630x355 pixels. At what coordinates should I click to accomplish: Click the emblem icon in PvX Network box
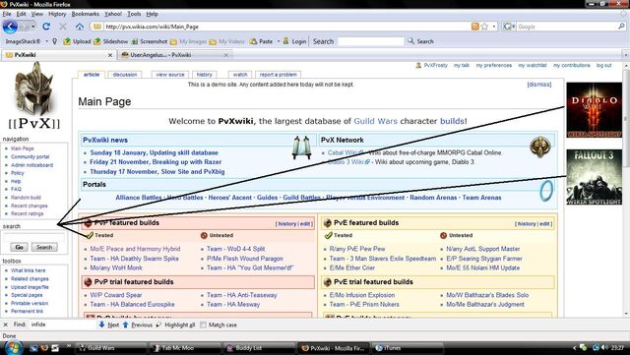(540, 147)
